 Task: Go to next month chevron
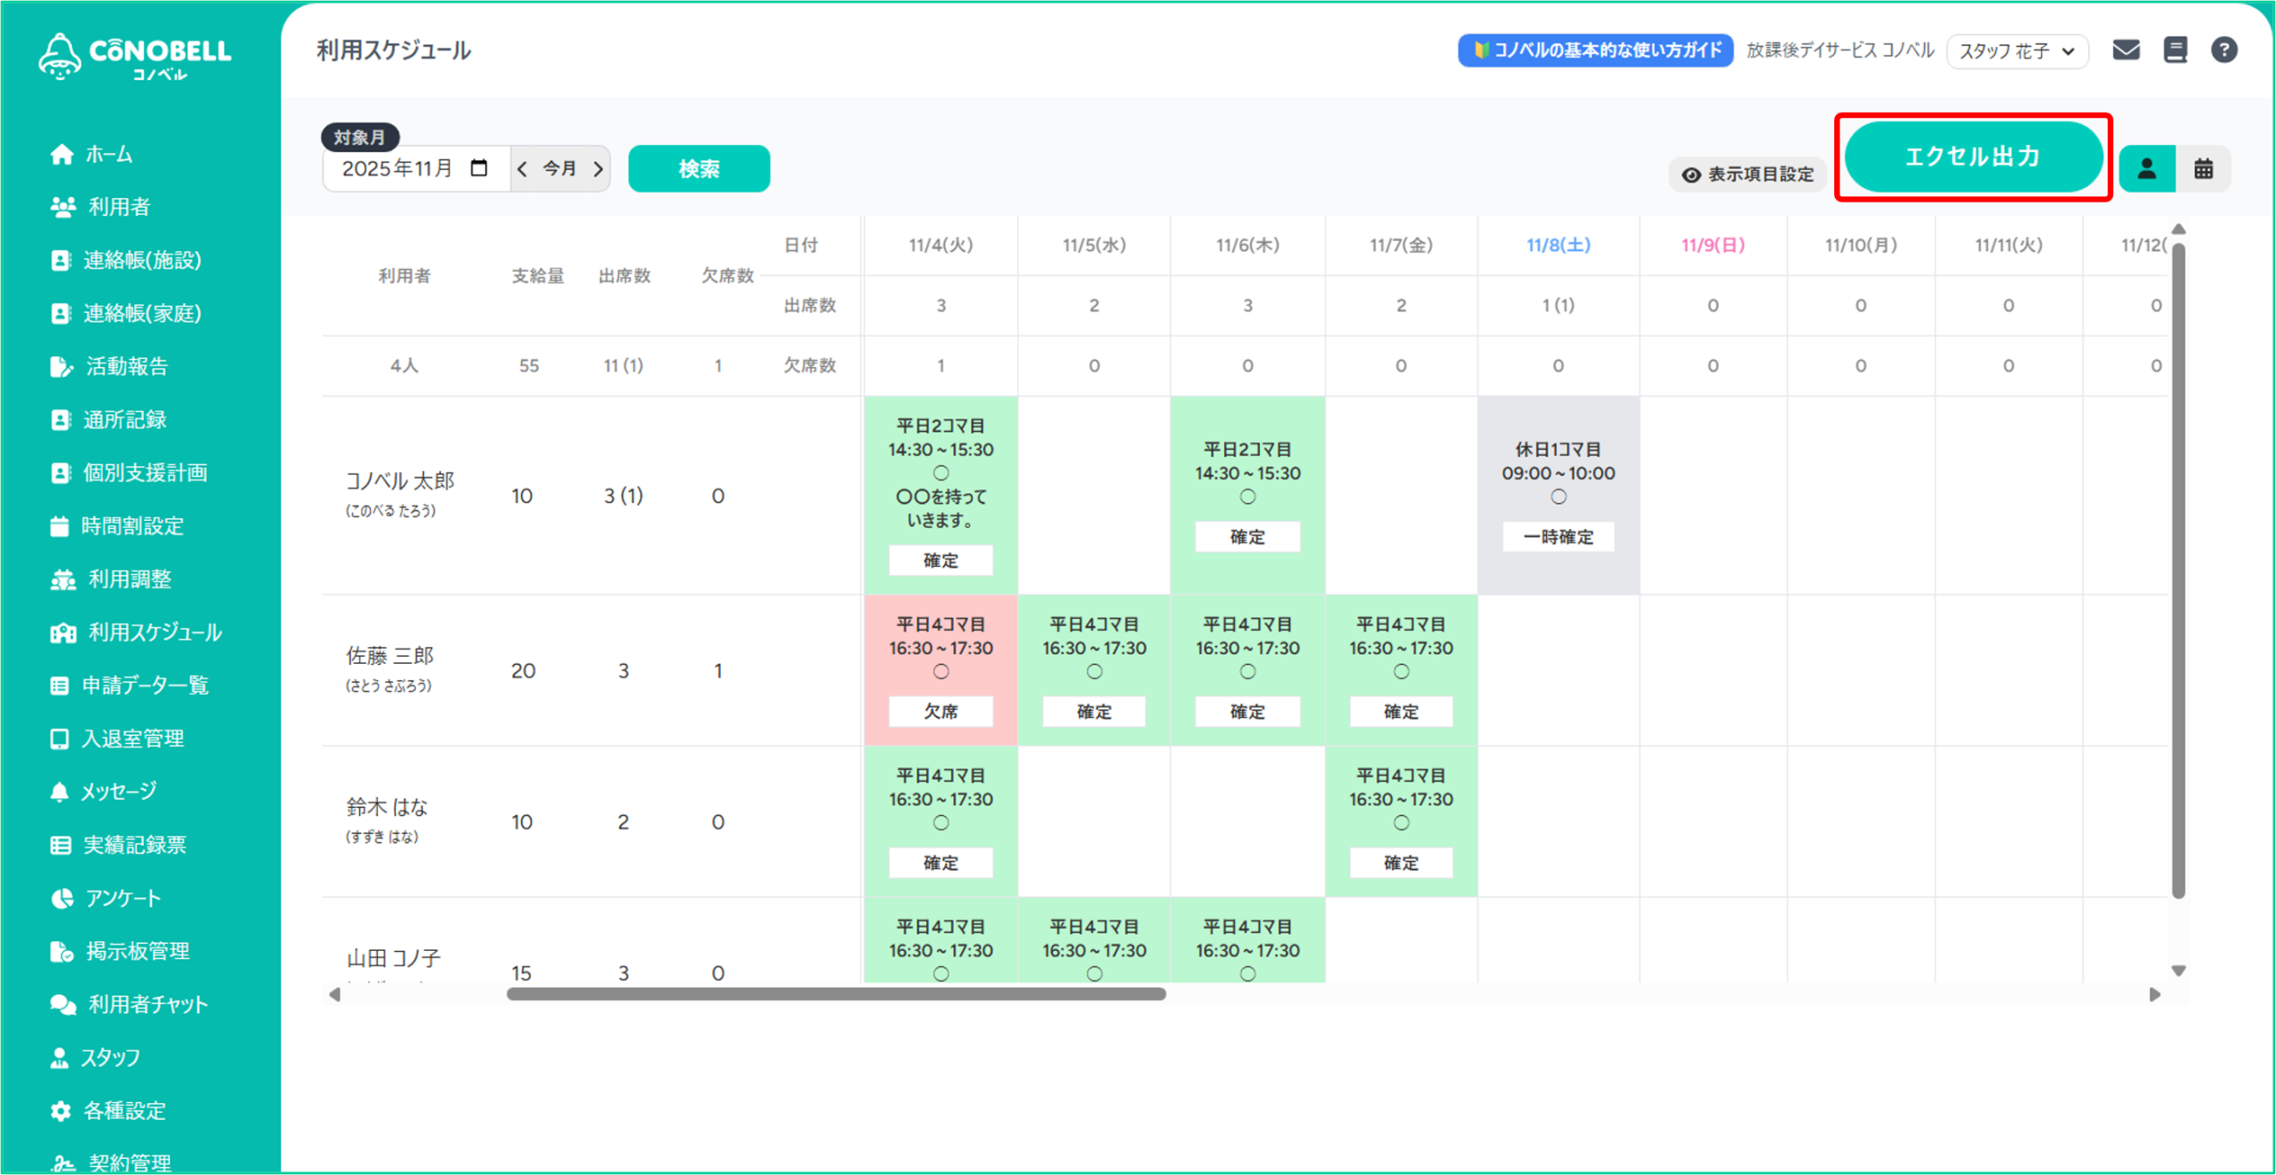pos(598,169)
